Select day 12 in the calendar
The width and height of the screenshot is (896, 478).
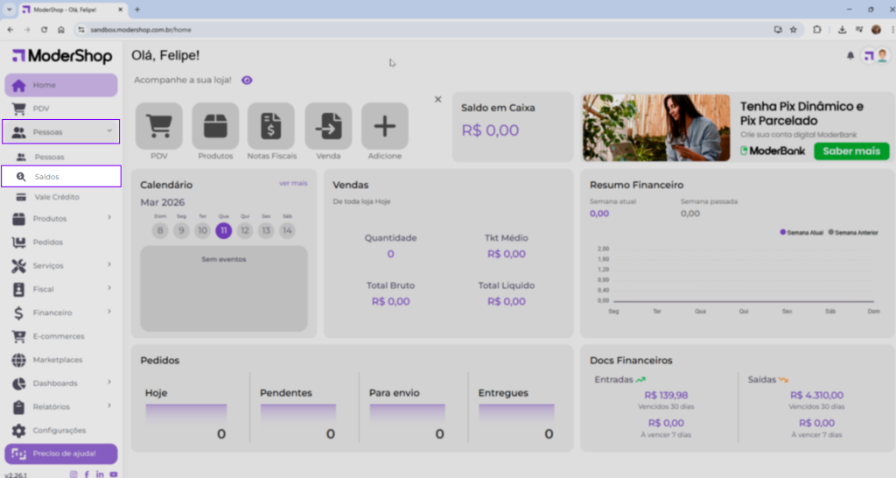click(x=245, y=231)
